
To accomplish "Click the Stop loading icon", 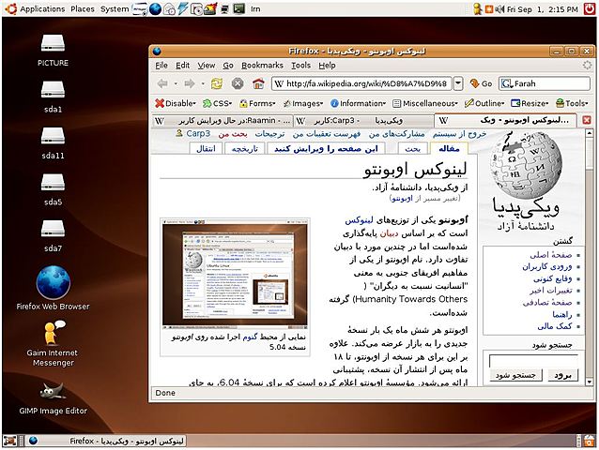I will (x=238, y=83).
